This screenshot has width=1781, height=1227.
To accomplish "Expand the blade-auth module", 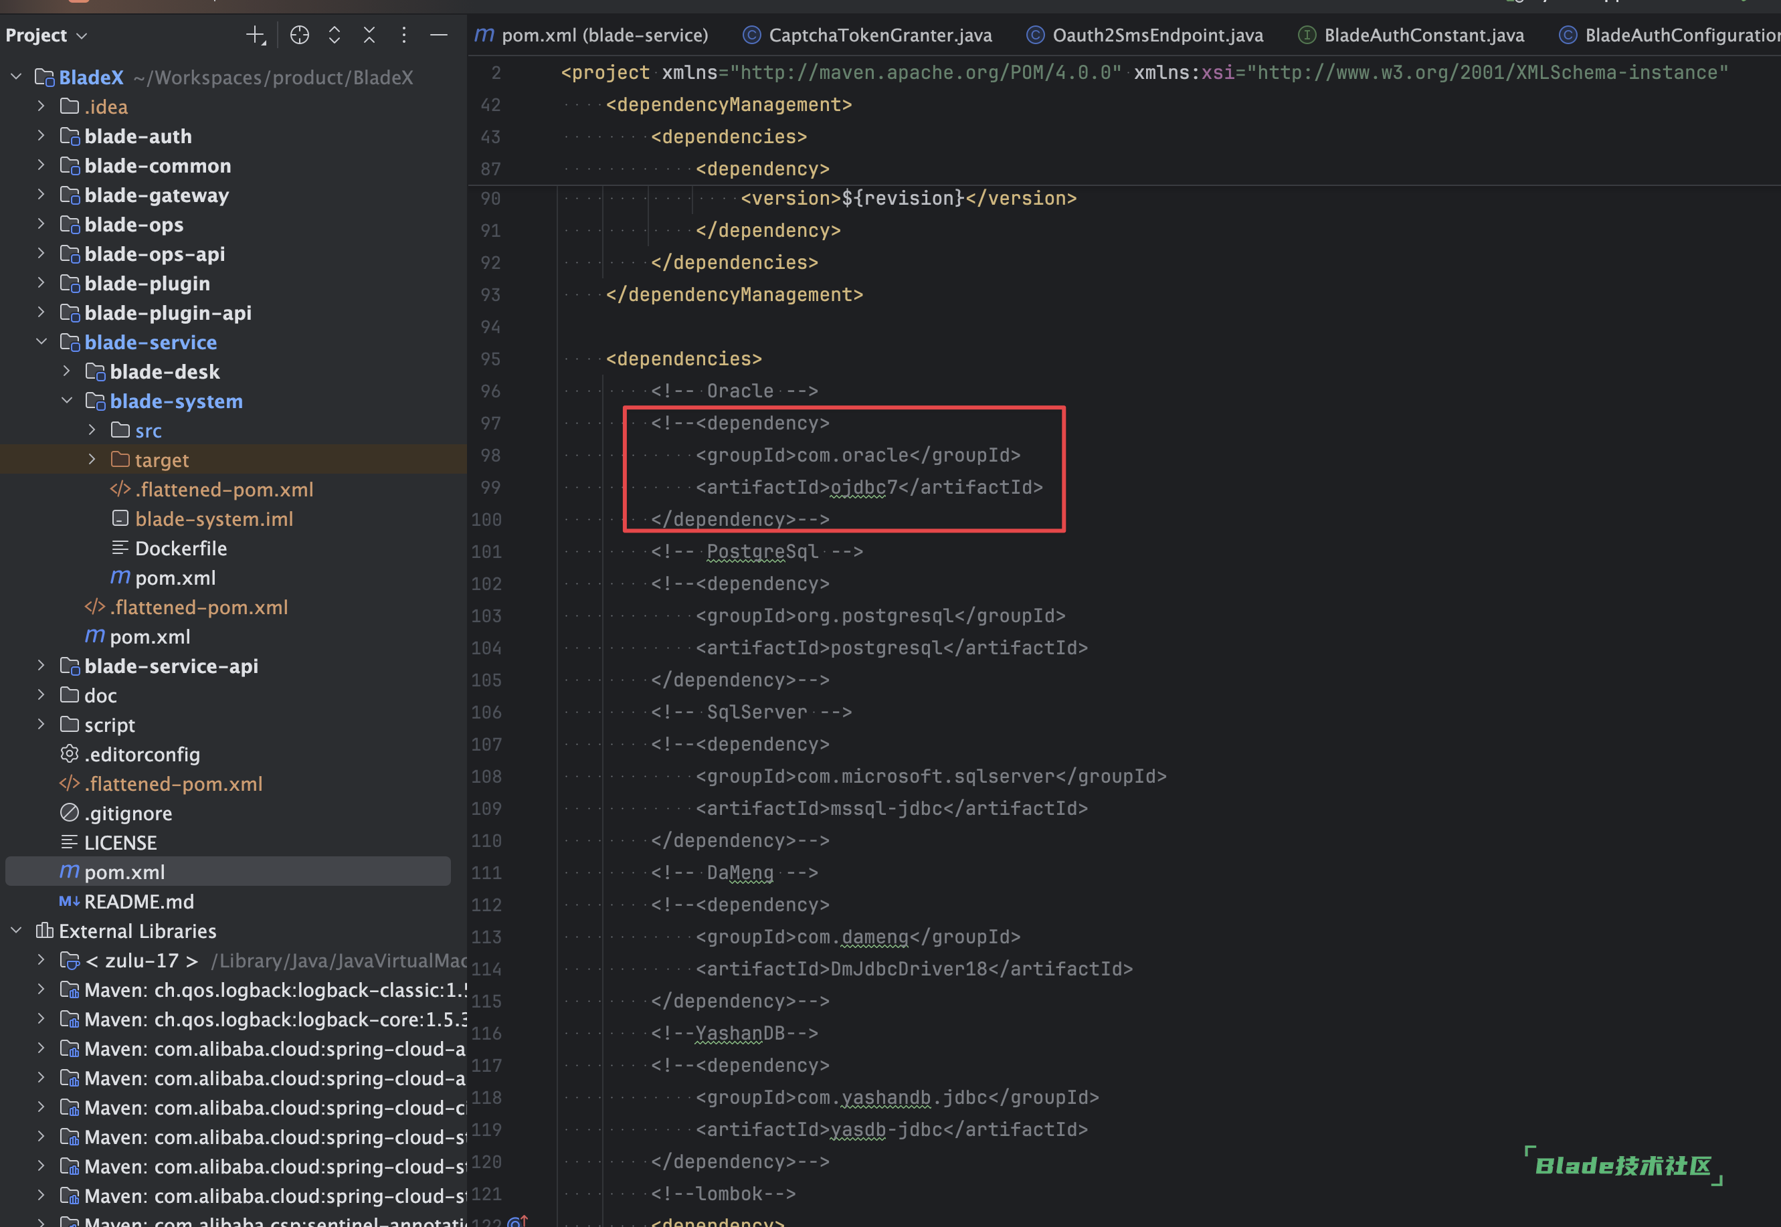I will tap(41, 136).
